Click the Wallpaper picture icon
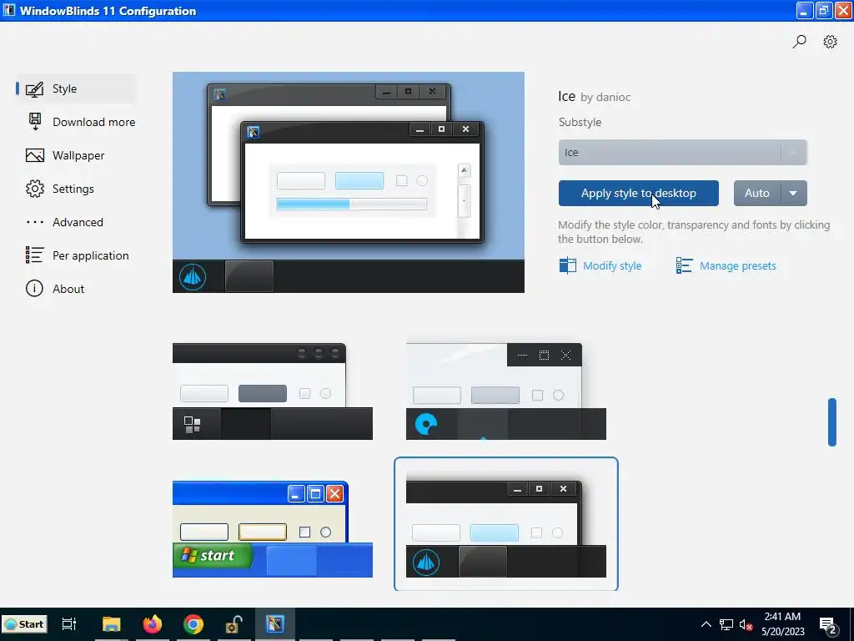 point(35,155)
